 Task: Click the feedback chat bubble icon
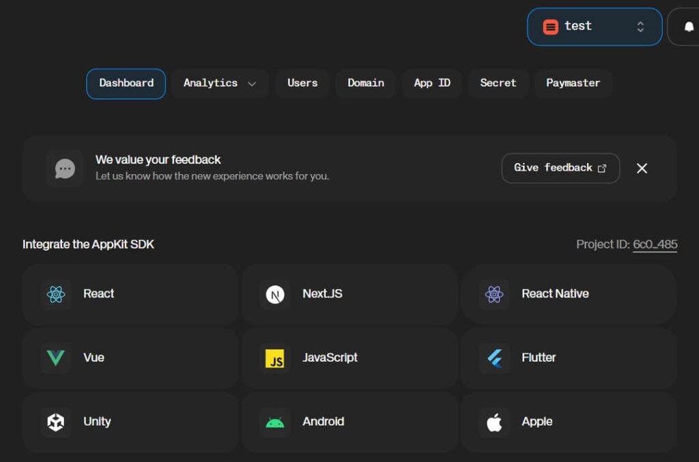coord(65,169)
